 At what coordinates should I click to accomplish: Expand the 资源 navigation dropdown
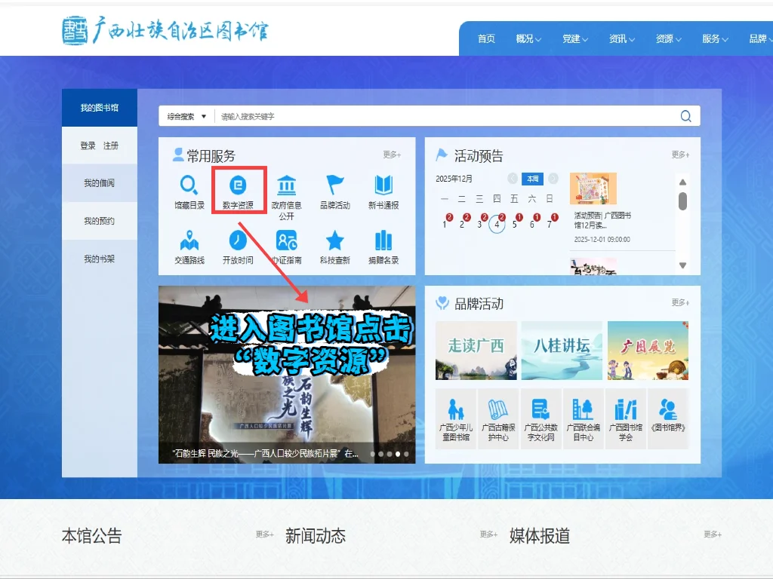coord(668,38)
